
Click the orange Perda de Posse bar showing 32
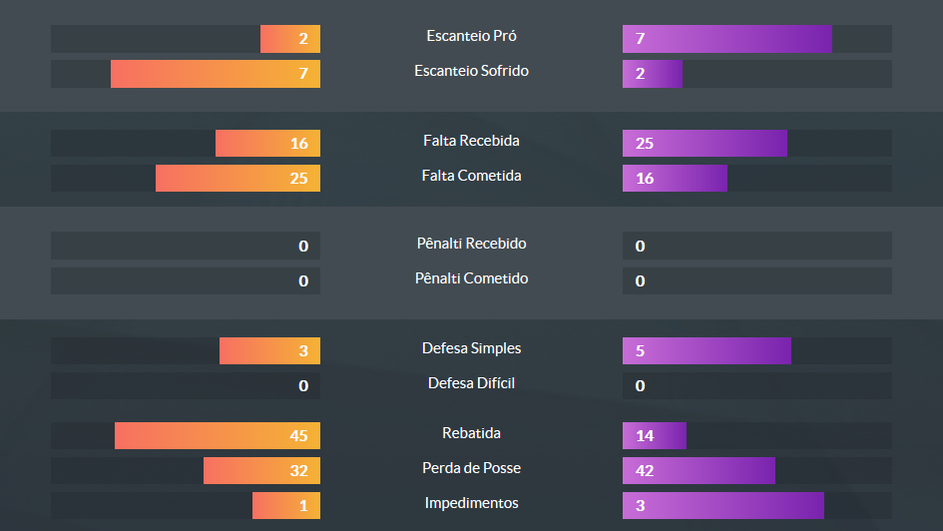pyautogui.click(x=261, y=470)
